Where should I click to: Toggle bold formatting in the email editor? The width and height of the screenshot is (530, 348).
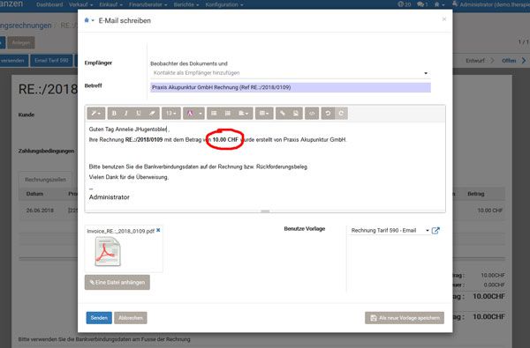coord(114,114)
